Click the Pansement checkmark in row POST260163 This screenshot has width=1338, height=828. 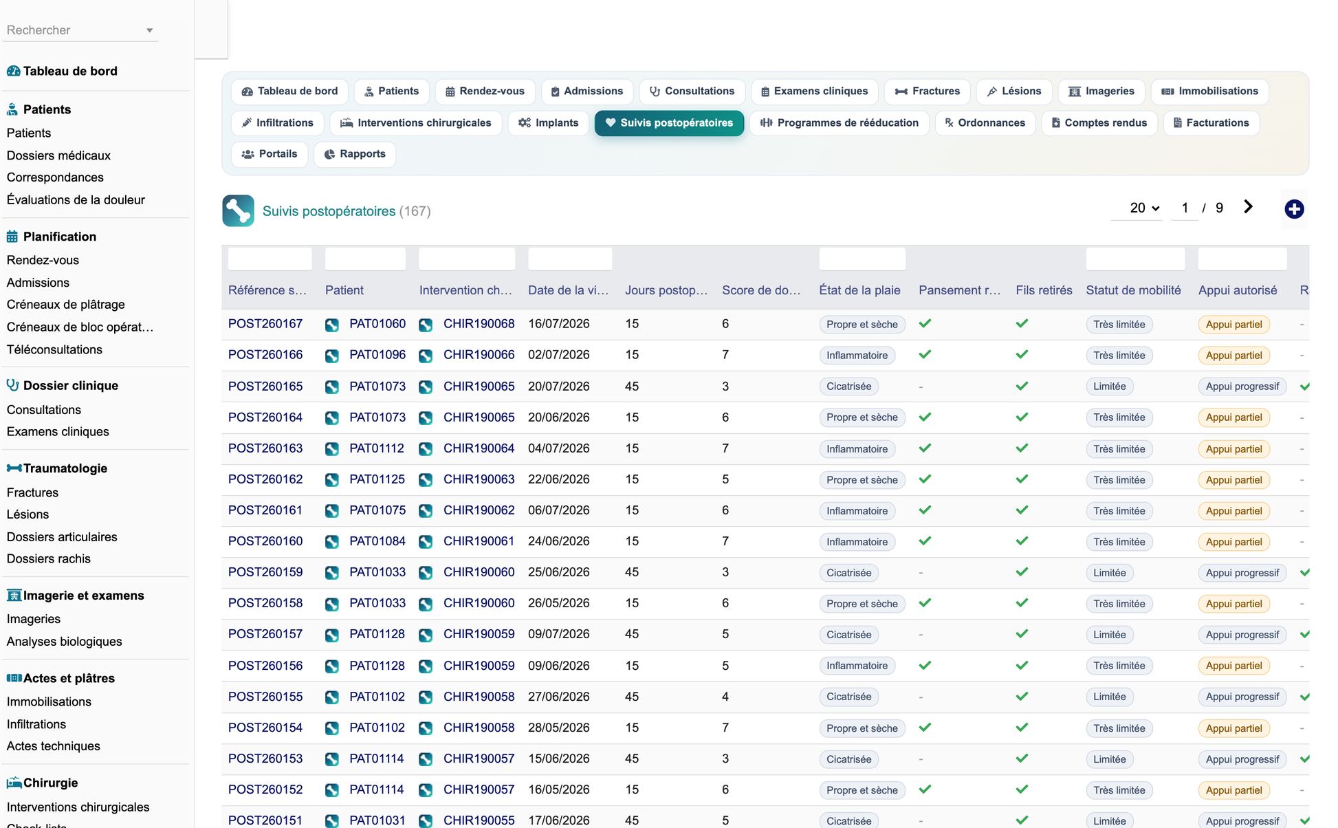pos(925,448)
